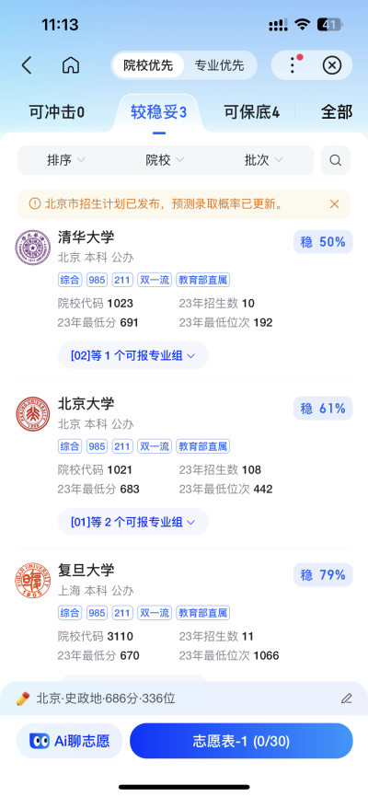Viewport: 368px width, 797px height.
Task: Tap the 复旦大学 emblem icon
Action: point(32,581)
